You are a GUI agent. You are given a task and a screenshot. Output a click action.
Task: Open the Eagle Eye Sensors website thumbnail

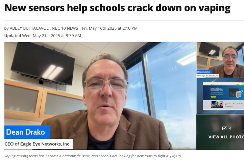tap(220, 96)
